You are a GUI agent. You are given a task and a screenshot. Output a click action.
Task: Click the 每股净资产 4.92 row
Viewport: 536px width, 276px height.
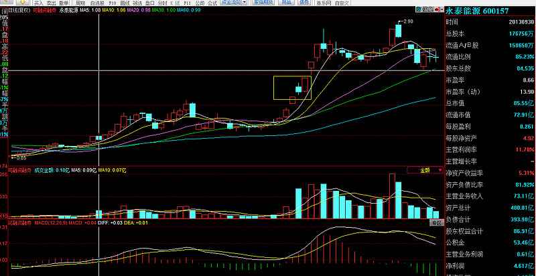point(490,138)
